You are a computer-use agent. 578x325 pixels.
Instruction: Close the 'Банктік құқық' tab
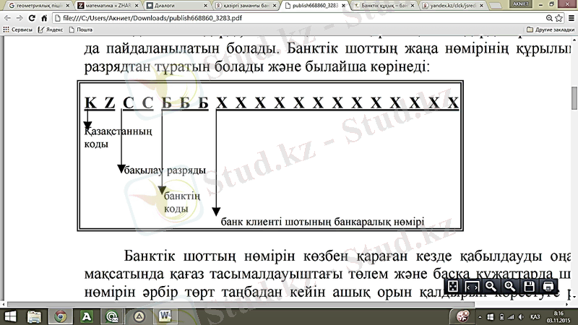point(412,6)
